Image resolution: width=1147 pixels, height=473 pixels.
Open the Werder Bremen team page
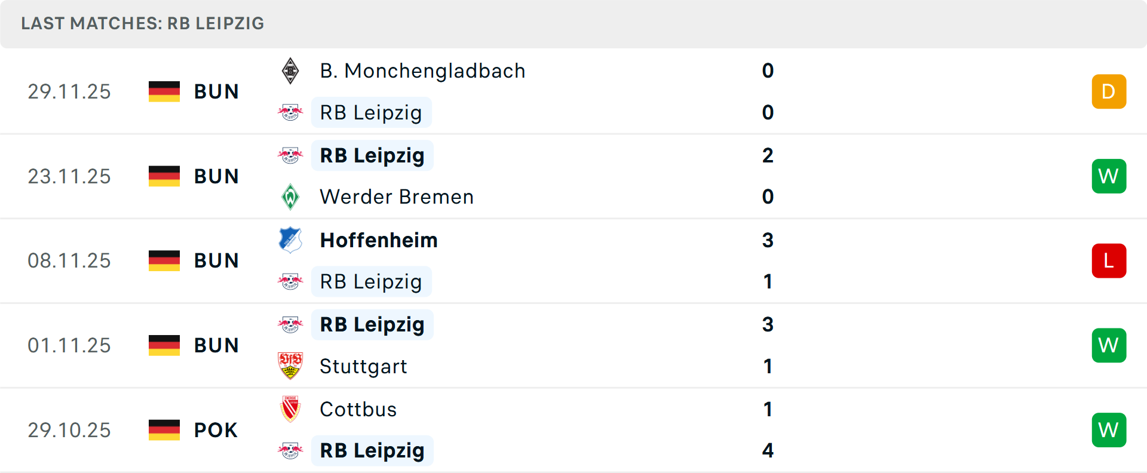(396, 196)
